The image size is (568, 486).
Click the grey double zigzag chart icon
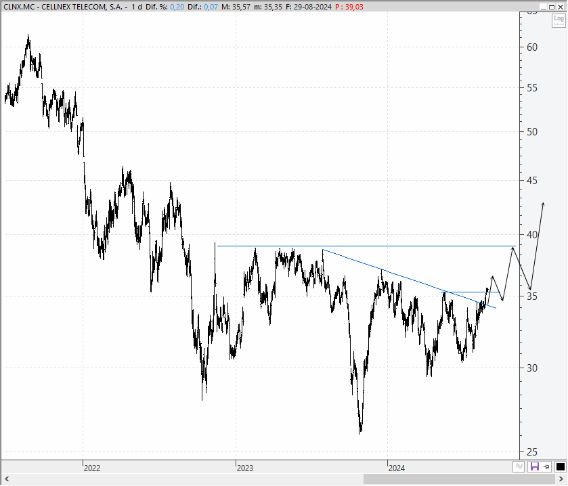pos(519,467)
